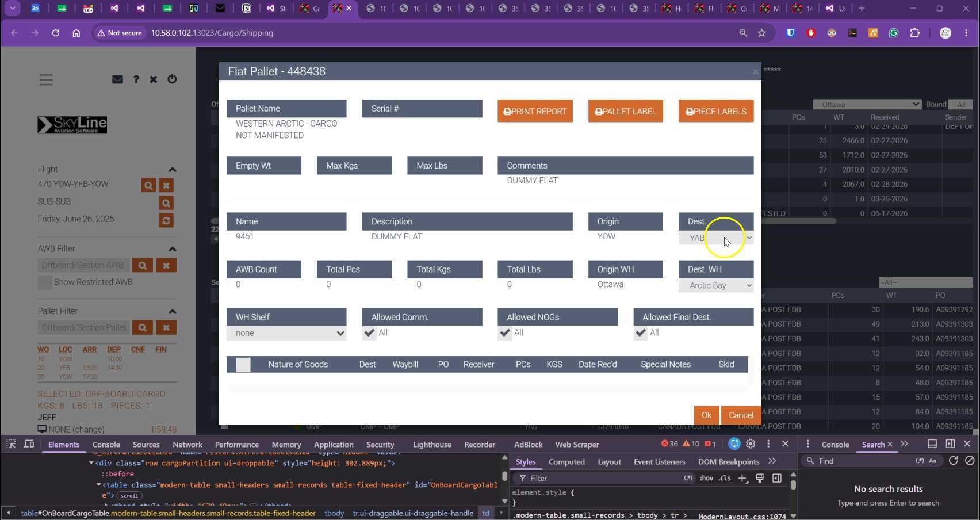Toggle the DevTools device toolbar icon
Viewport: 980px width, 520px height.
click(x=29, y=444)
